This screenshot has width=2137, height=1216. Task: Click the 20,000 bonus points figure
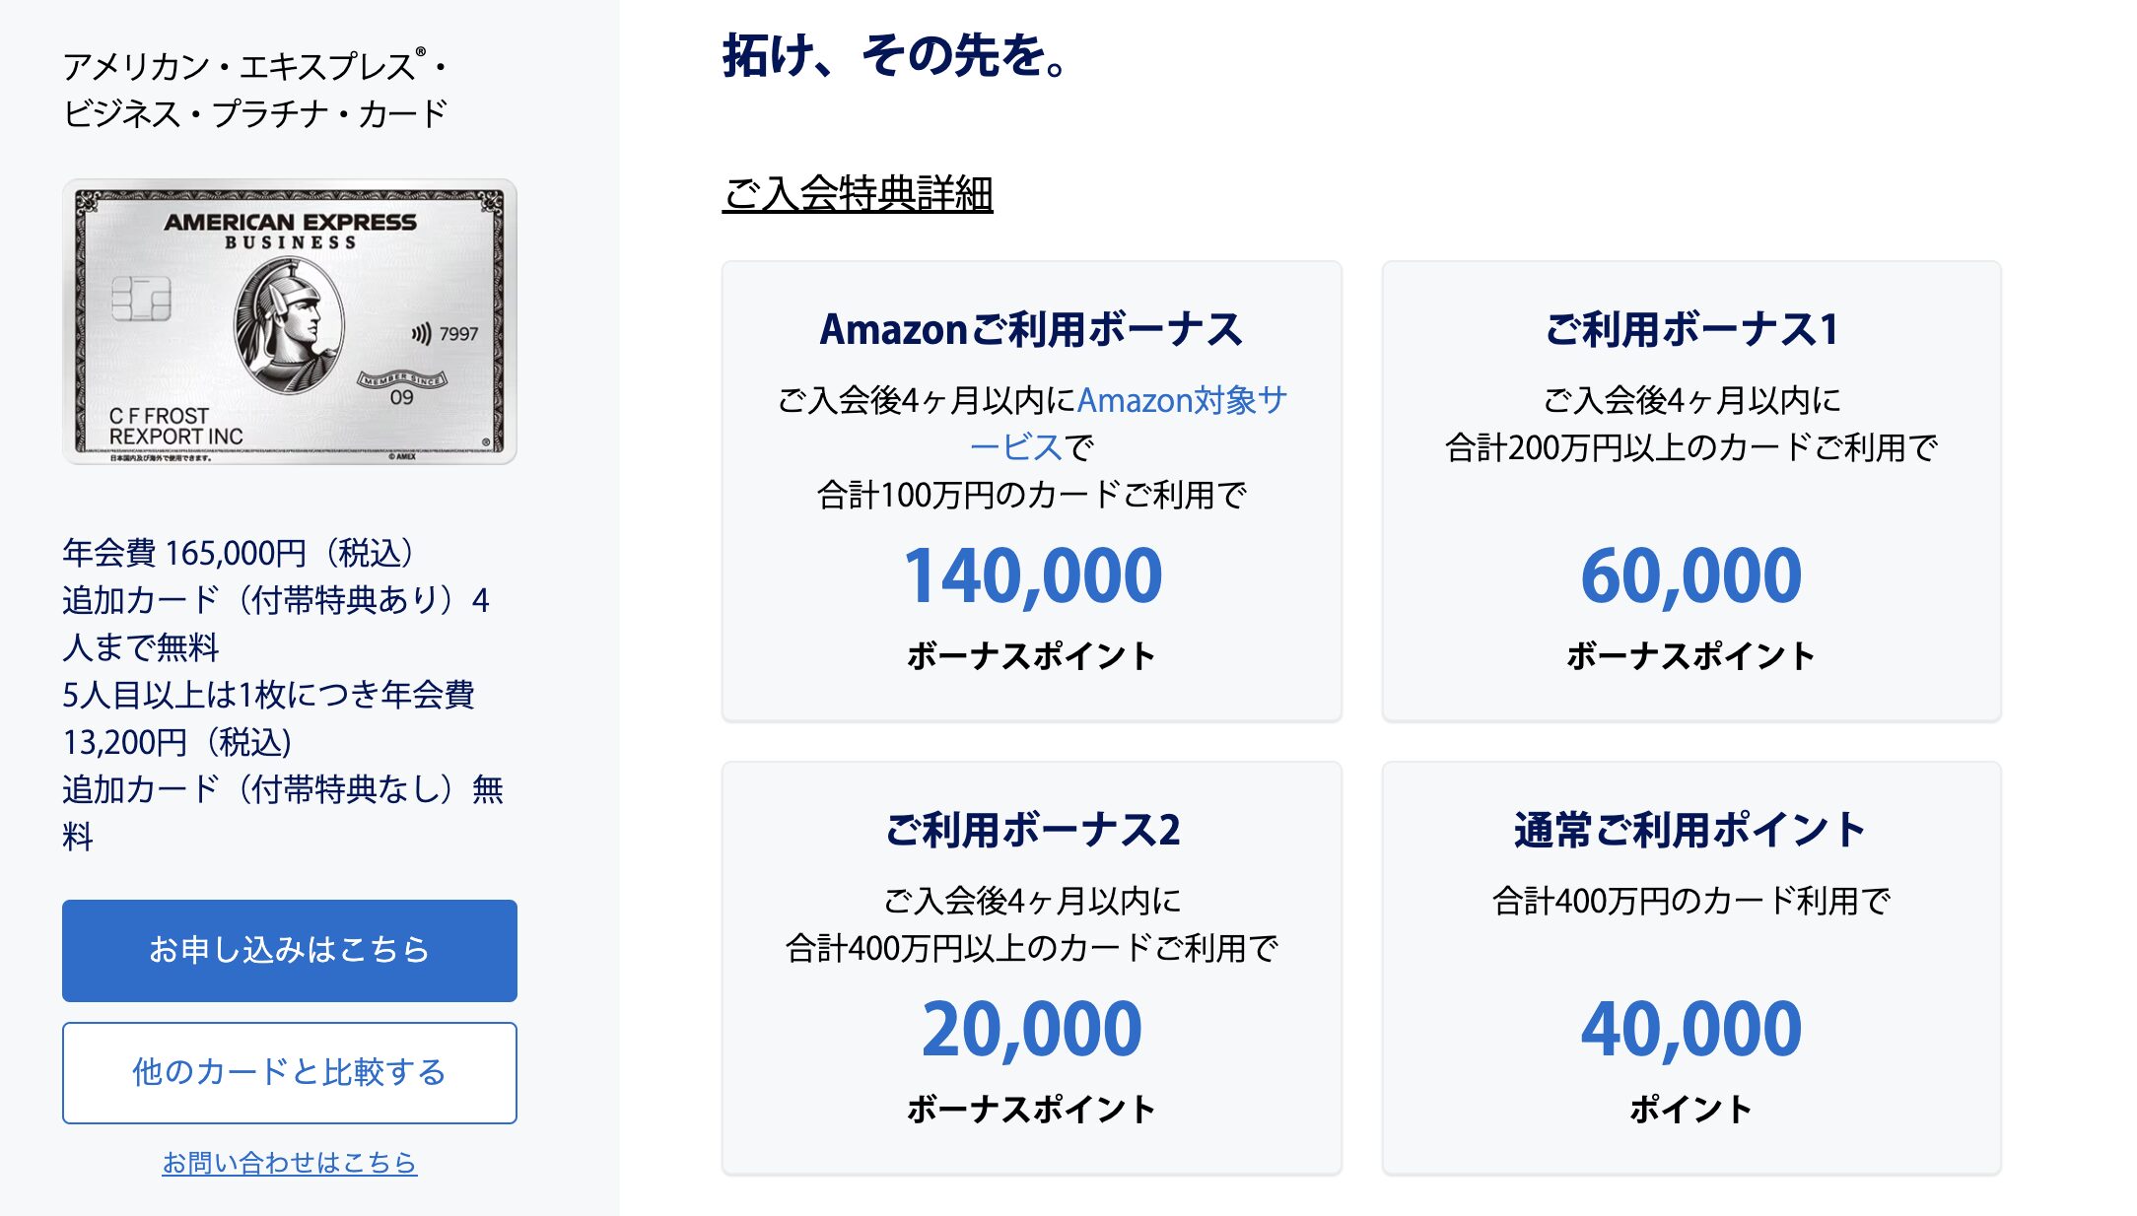(1032, 1029)
